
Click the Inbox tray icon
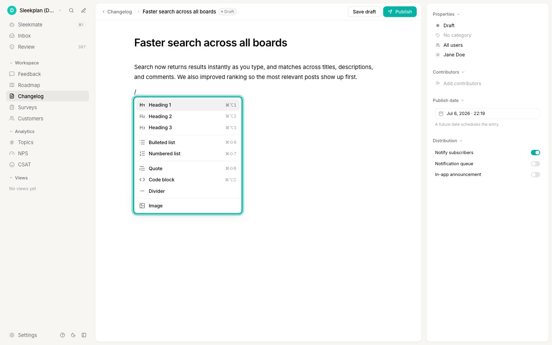click(x=12, y=36)
